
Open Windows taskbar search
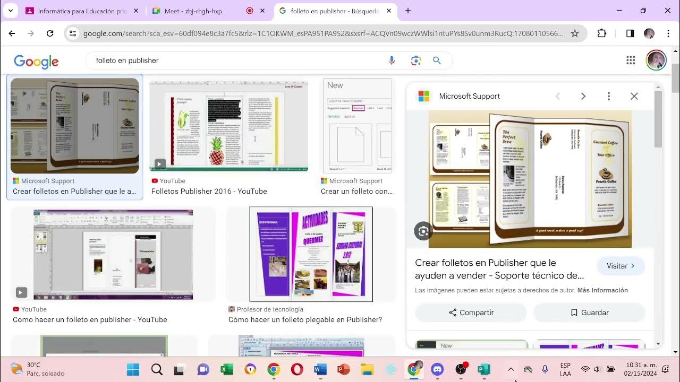pyautogui.click(x=157, y=369)
